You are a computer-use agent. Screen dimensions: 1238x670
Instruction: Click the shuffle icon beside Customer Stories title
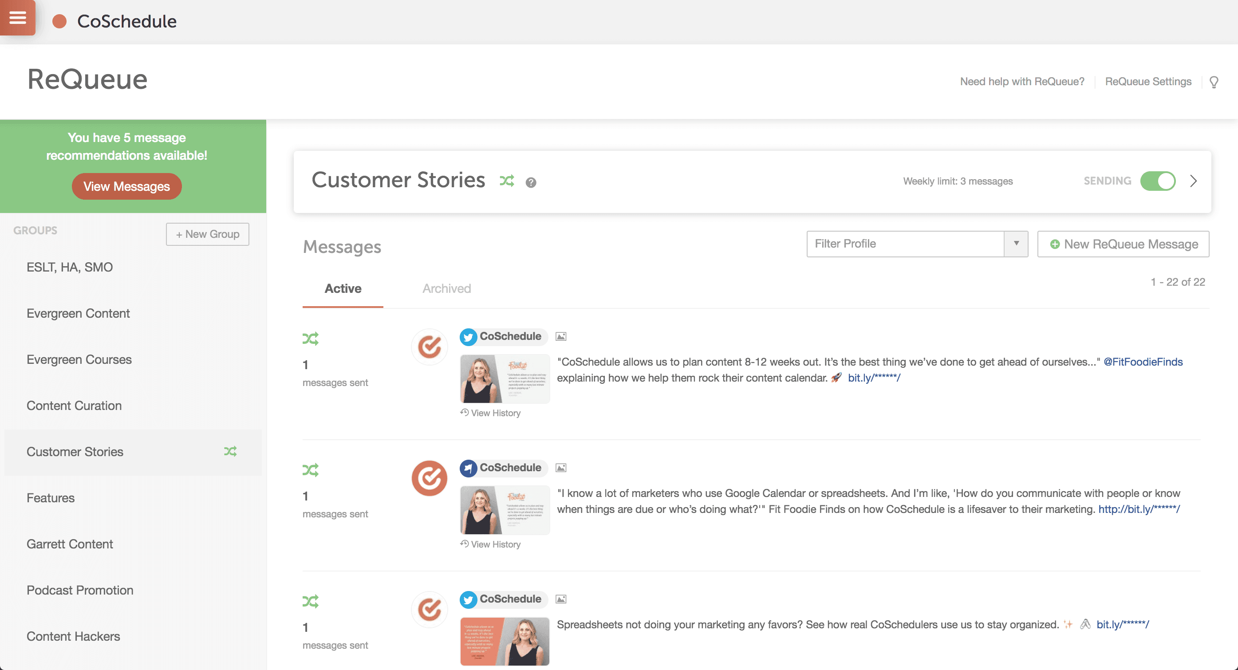click(507, 180)
